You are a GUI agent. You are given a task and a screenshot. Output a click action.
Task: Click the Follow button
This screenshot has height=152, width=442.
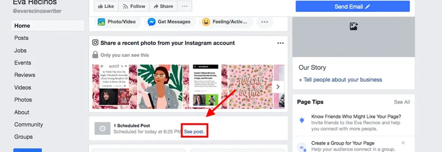(134, 6)
